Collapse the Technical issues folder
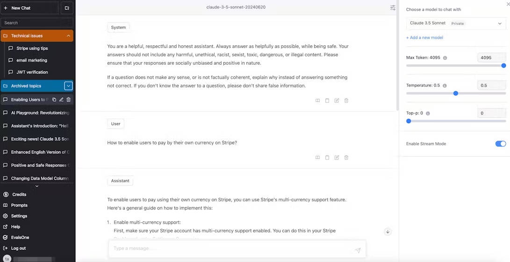510x262 pixels. 68,36
